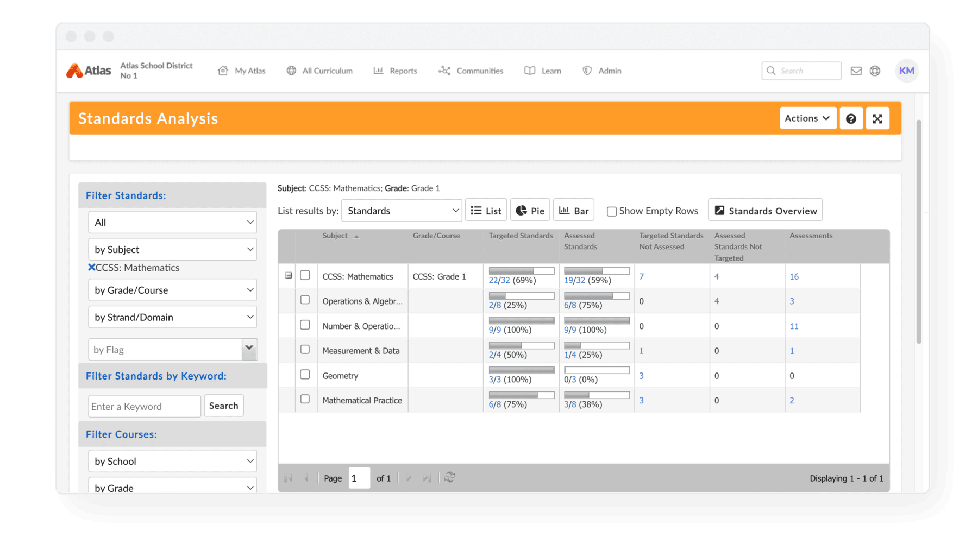Switch to Pie chart view
978x550 pixels.
coord(530,211)
